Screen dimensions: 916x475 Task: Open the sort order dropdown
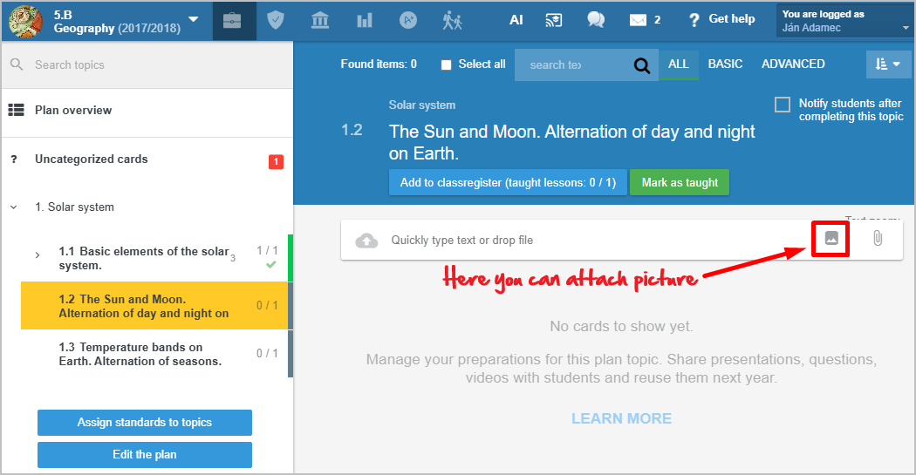[x=887, y=64]
